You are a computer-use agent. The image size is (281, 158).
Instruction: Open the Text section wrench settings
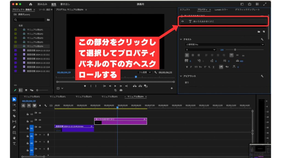262,39
